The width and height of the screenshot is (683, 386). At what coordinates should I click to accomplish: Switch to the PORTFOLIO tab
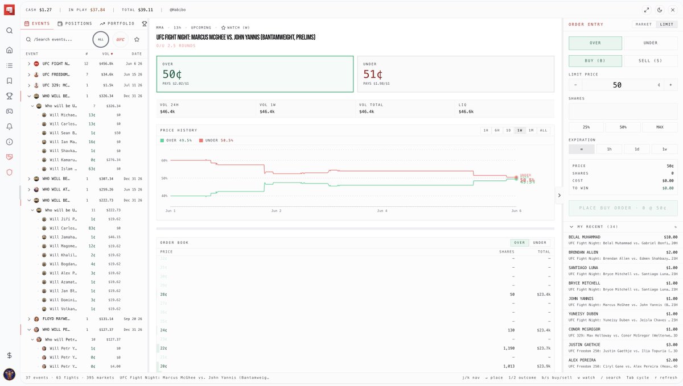(117, 24)
